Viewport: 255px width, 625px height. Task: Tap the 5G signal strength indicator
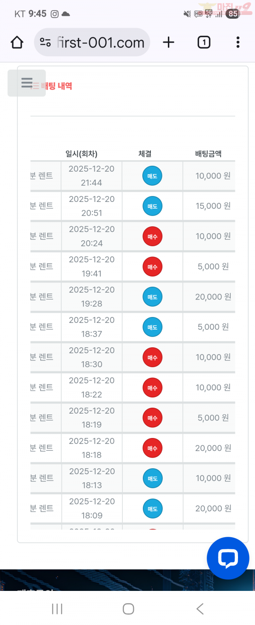click(209, 13)
